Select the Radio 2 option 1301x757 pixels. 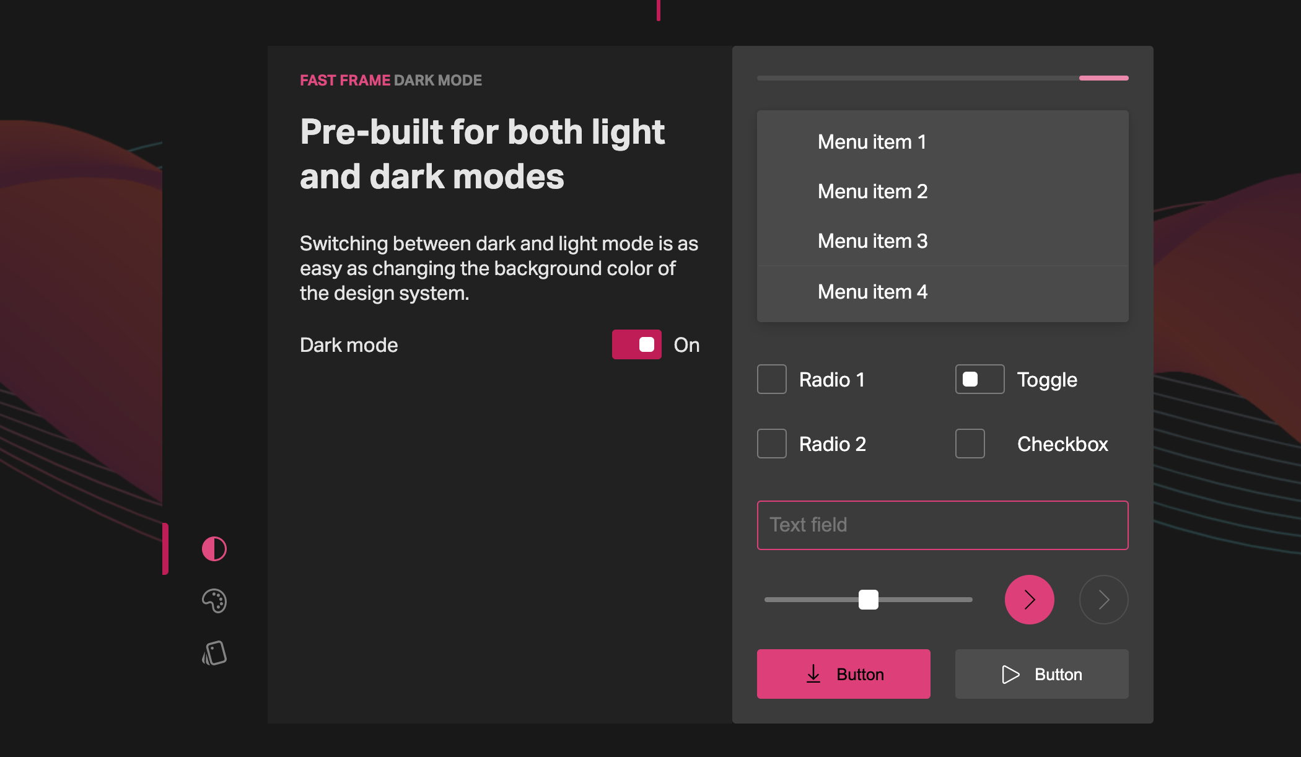tap(771, 444)
